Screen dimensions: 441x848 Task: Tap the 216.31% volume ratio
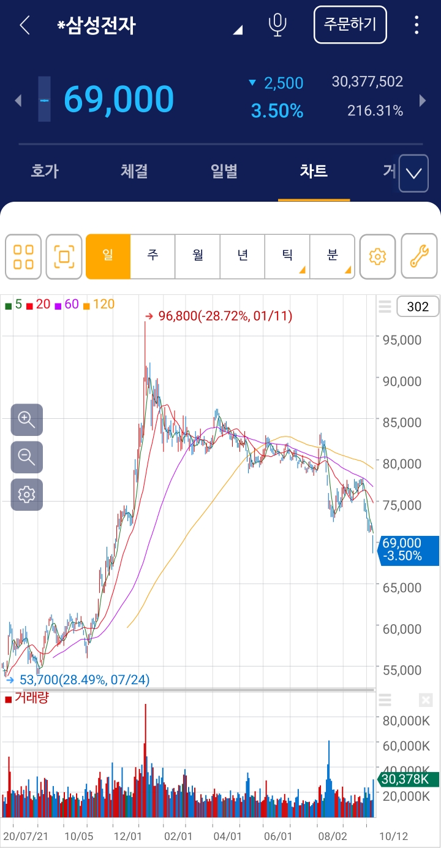point(375,111)
